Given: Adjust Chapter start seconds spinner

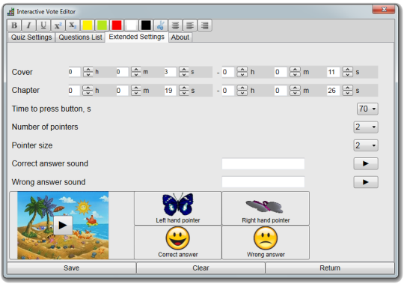Looking at the screenshot, I should pos(184,91).
